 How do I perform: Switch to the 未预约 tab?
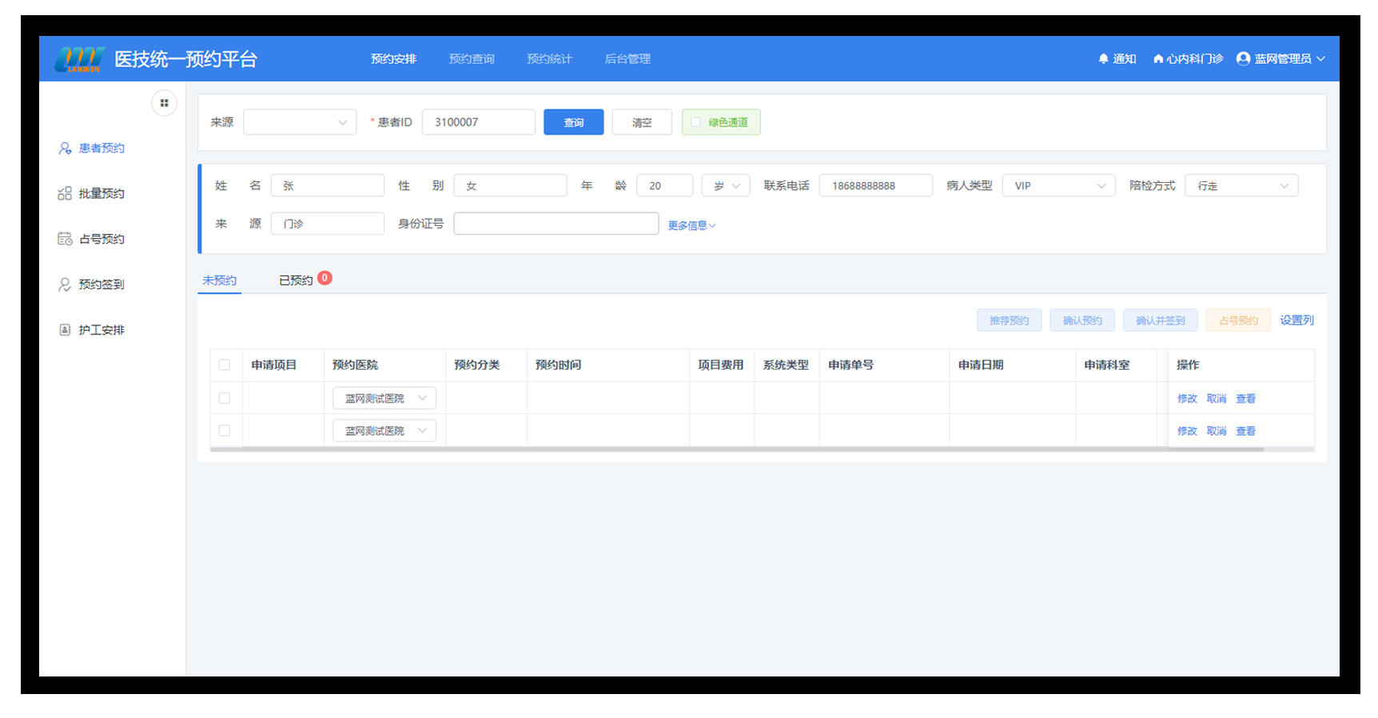point(219,280)
